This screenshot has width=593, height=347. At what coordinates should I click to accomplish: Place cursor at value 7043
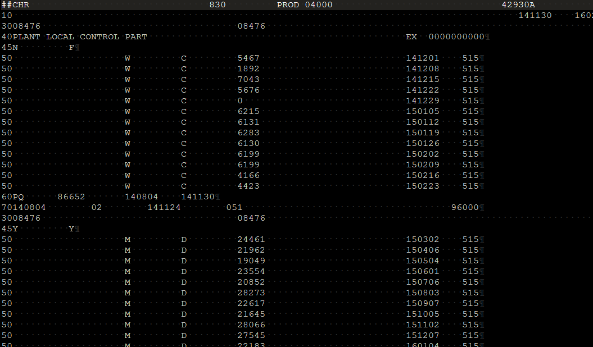point(248,80)
